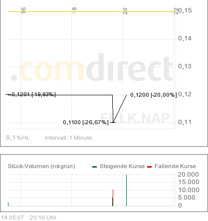Click the Stück-Volumen (rot-grün) heading

41,166
